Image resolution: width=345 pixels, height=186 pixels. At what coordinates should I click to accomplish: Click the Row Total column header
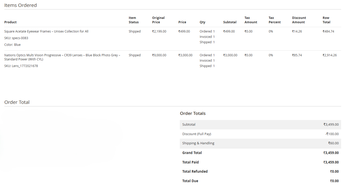326,20
